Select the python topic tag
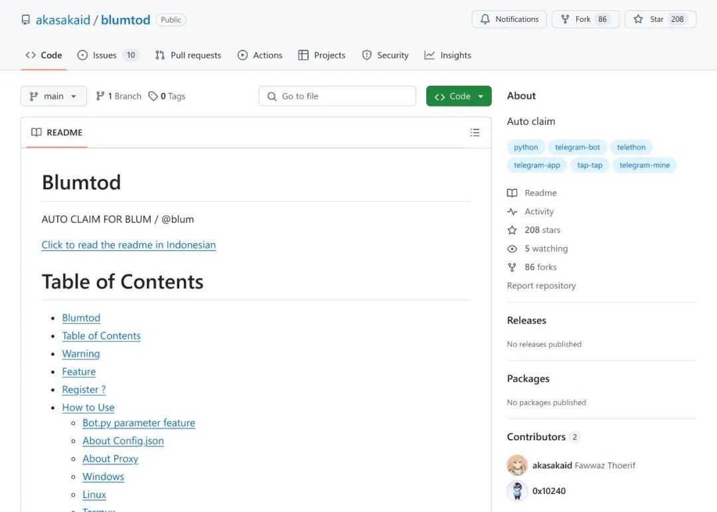This screenshot has width=717, height=512. (x=526, y=147)
